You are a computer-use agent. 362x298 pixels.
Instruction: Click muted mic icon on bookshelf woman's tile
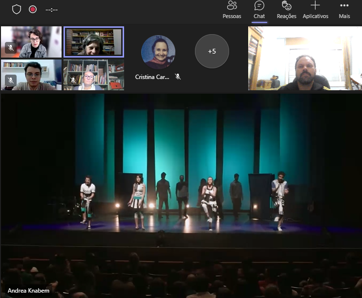coord(73,80)
